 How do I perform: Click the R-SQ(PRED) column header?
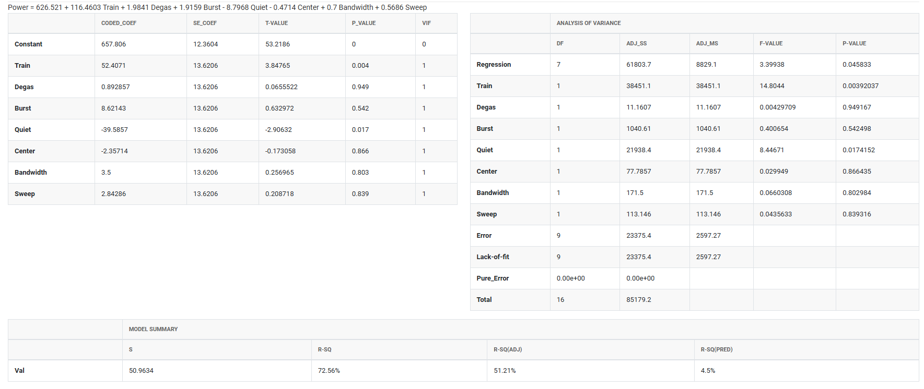pos(716,350)
